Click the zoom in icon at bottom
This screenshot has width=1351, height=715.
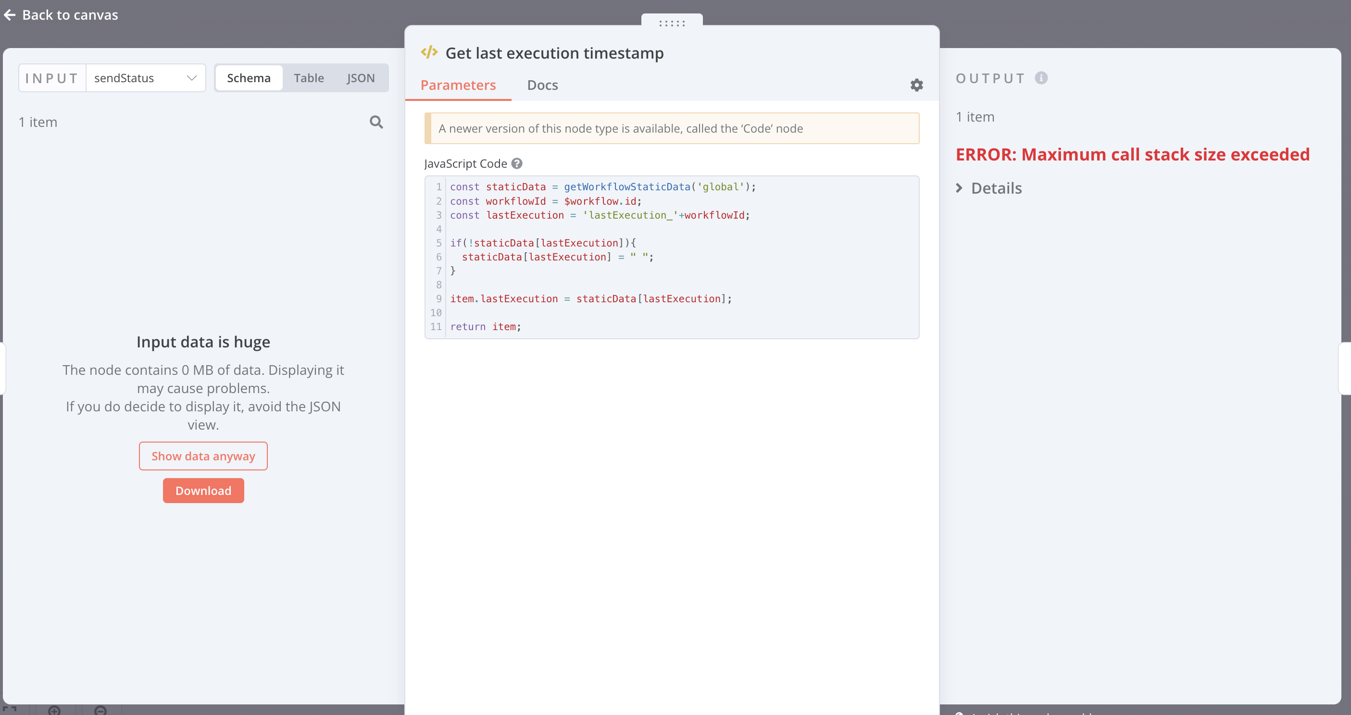54,710
